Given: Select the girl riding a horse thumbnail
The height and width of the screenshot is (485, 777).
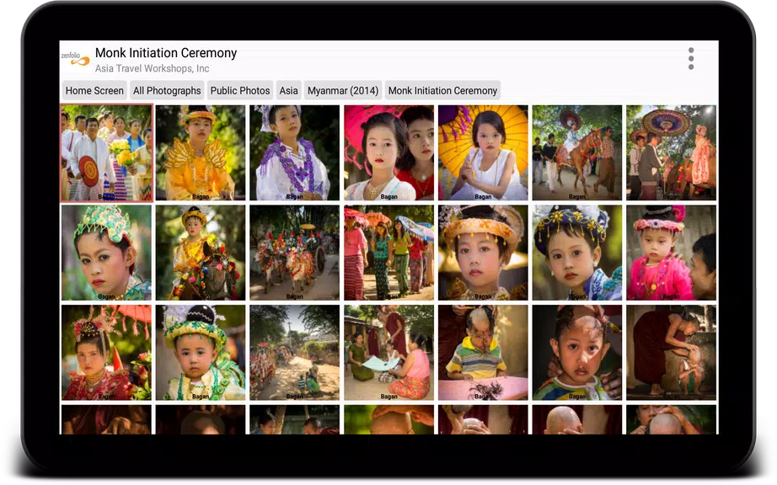Looking at the screenshot, I should (577, 152).
